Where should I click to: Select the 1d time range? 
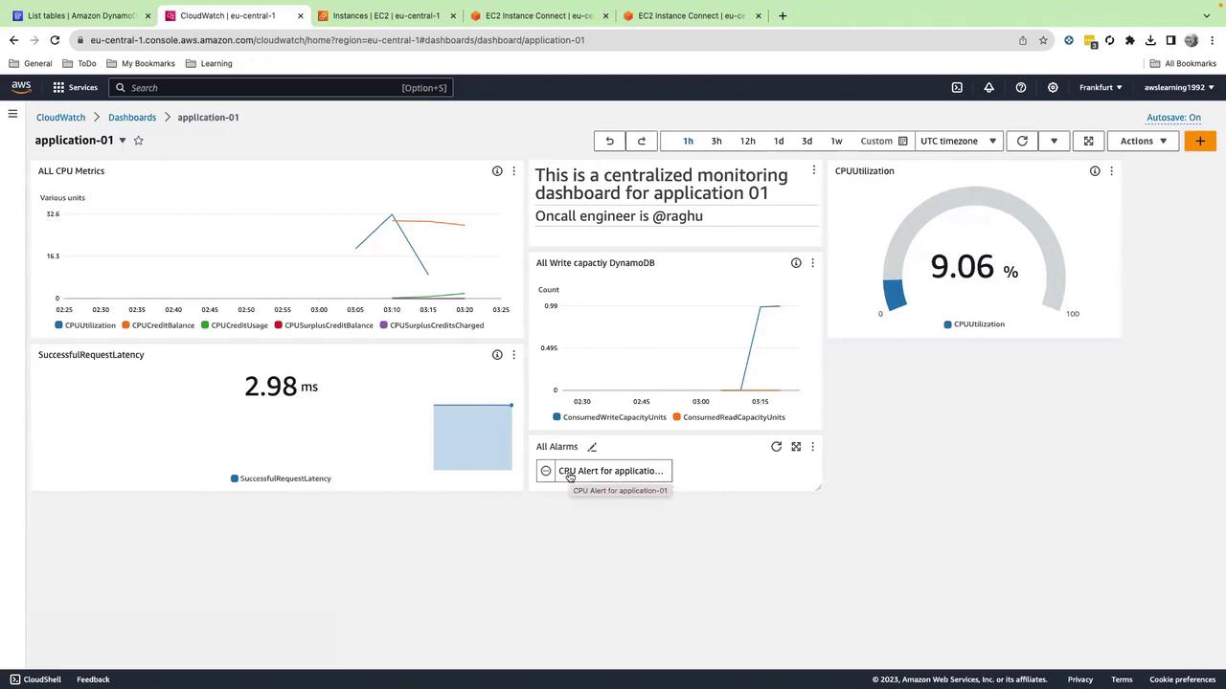click(x=779, y=141)
